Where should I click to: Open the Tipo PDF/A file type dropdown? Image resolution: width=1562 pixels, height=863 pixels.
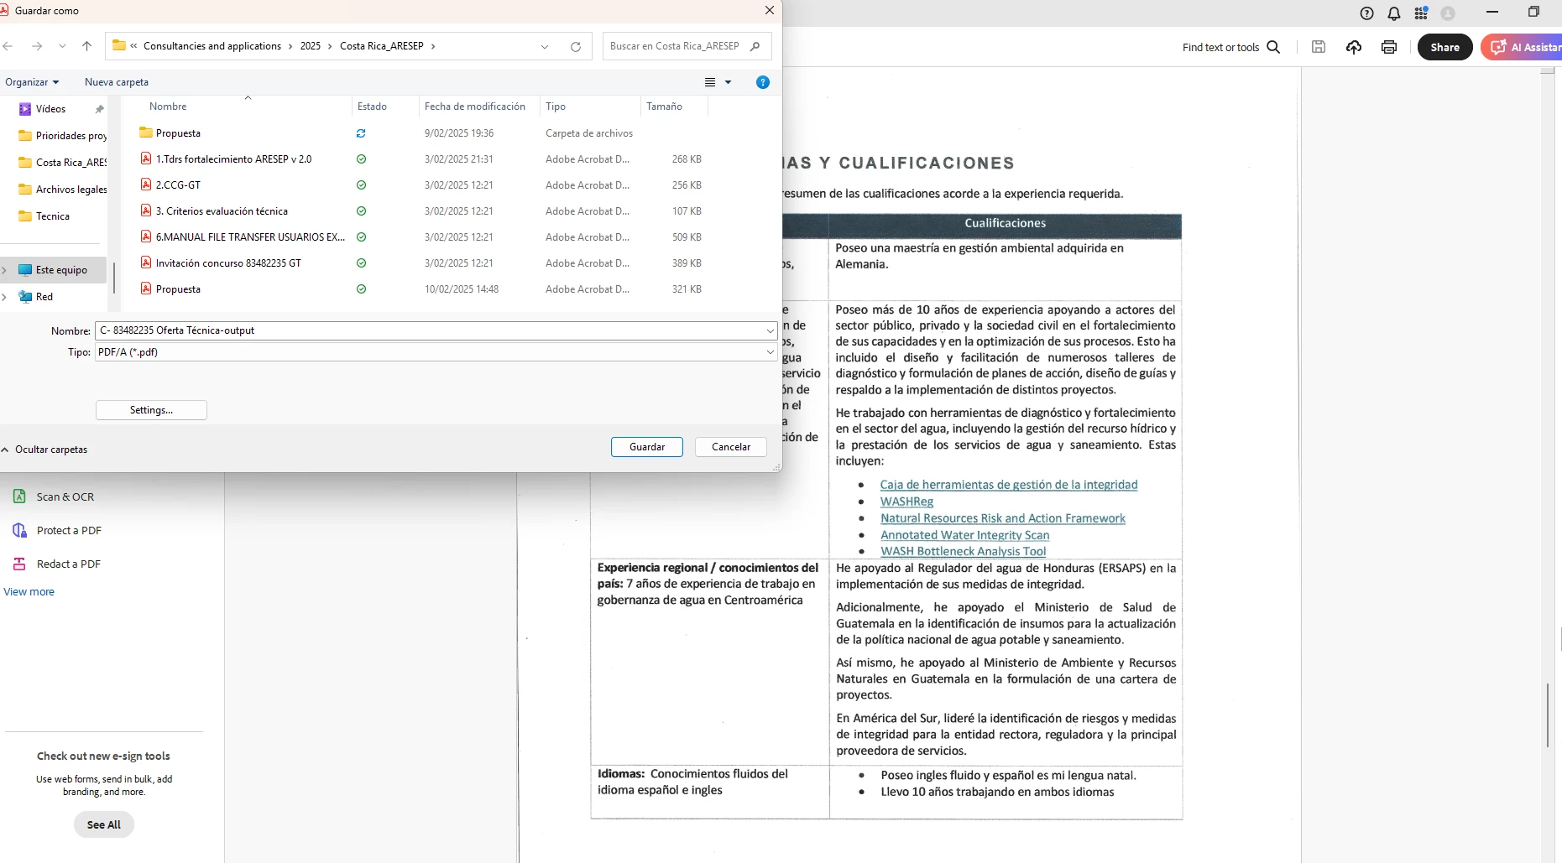[436, 352]
